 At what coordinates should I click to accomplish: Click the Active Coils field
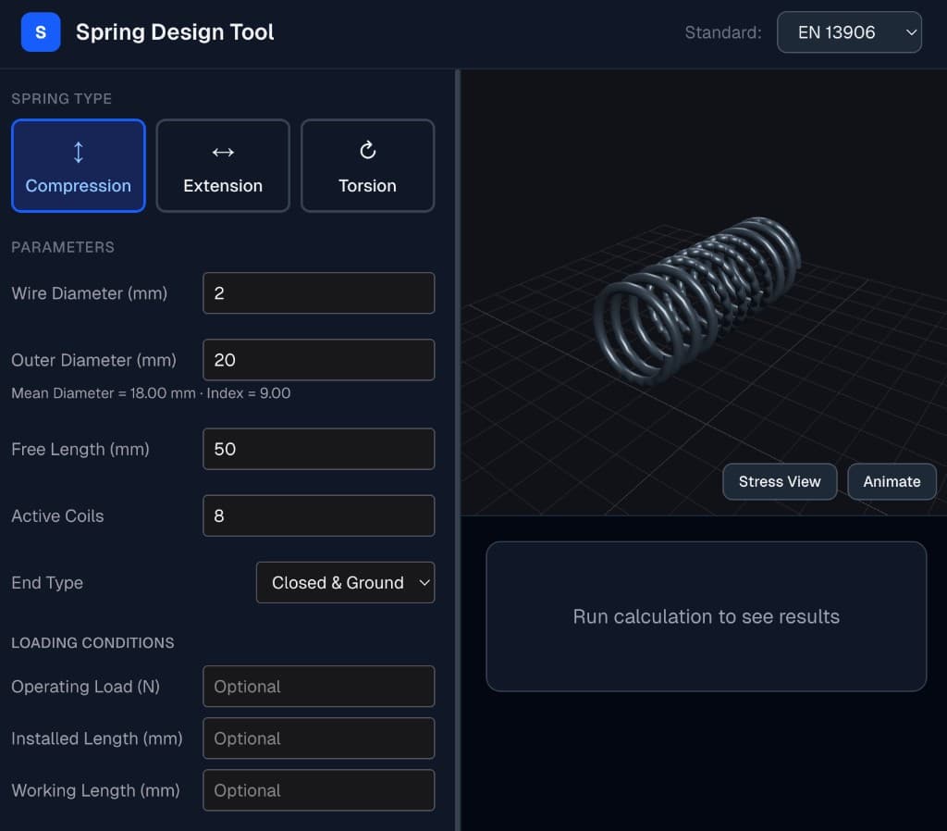[318, 515]
